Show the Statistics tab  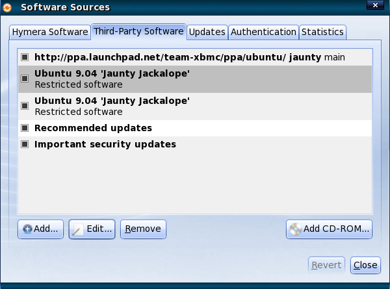[322, 32]
